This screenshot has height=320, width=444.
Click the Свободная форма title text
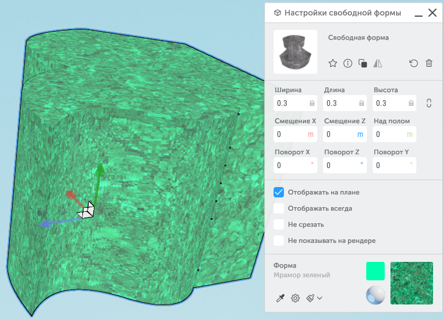point(358,37)
